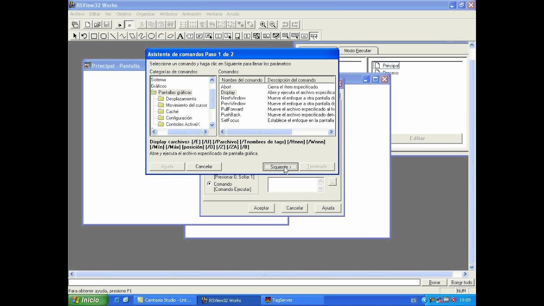
Task: Select the straight Line tool
Action: pyautogui.click(x=113, y=36)
